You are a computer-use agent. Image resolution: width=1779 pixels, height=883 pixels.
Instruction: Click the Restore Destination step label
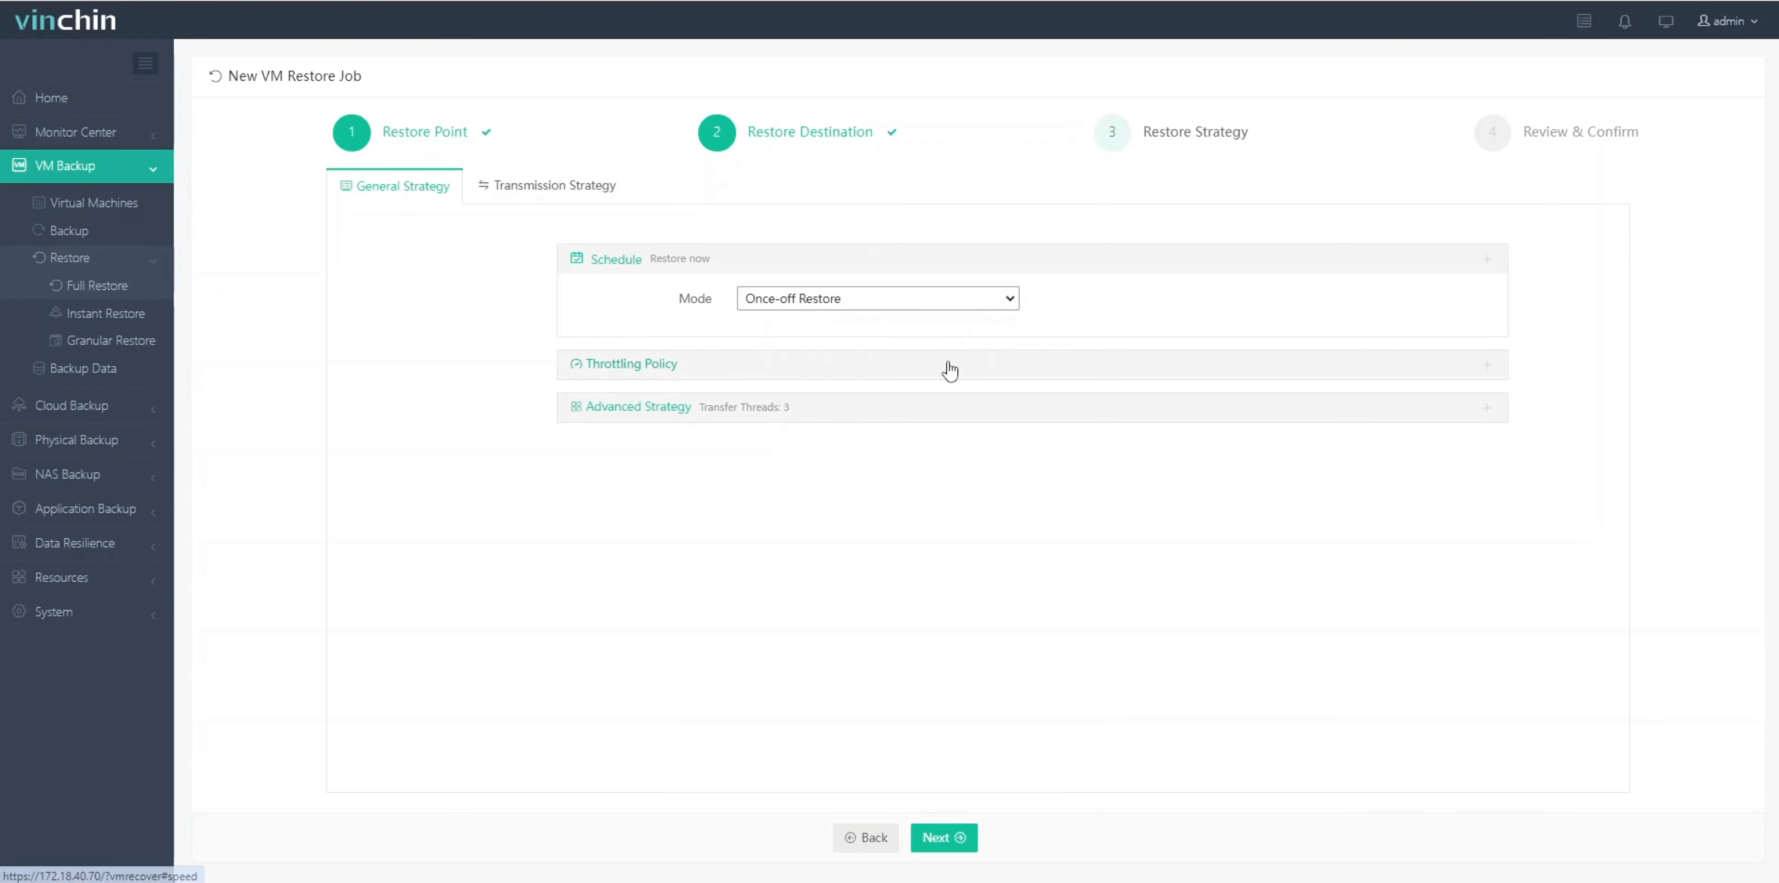point(810,132)
